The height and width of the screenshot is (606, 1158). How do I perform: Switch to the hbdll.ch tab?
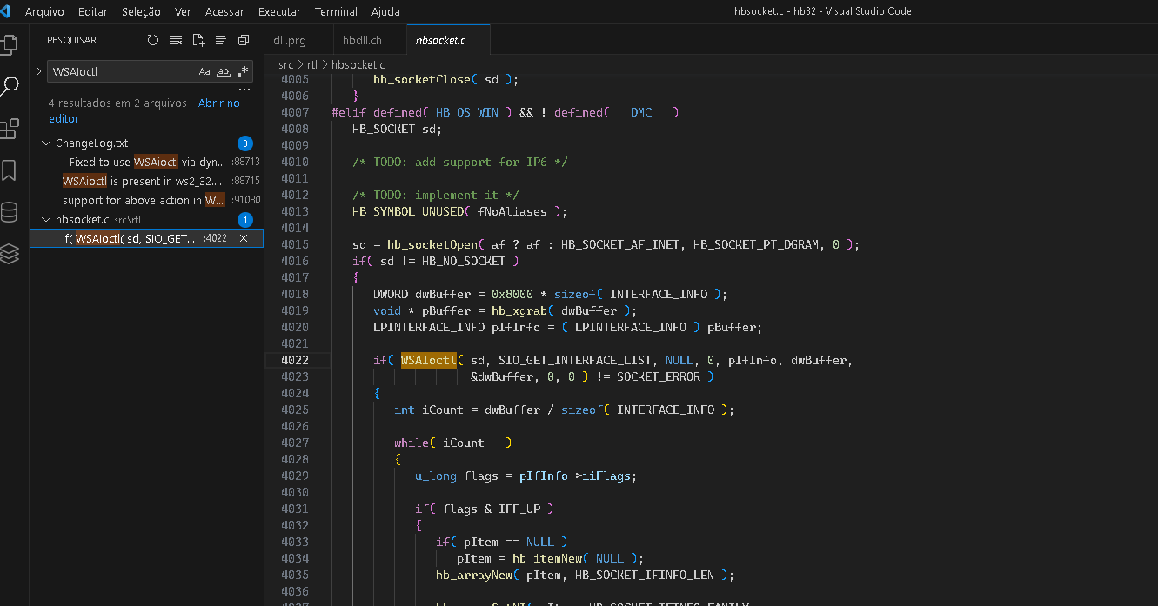pyautogui.click(x=362, y=40)
